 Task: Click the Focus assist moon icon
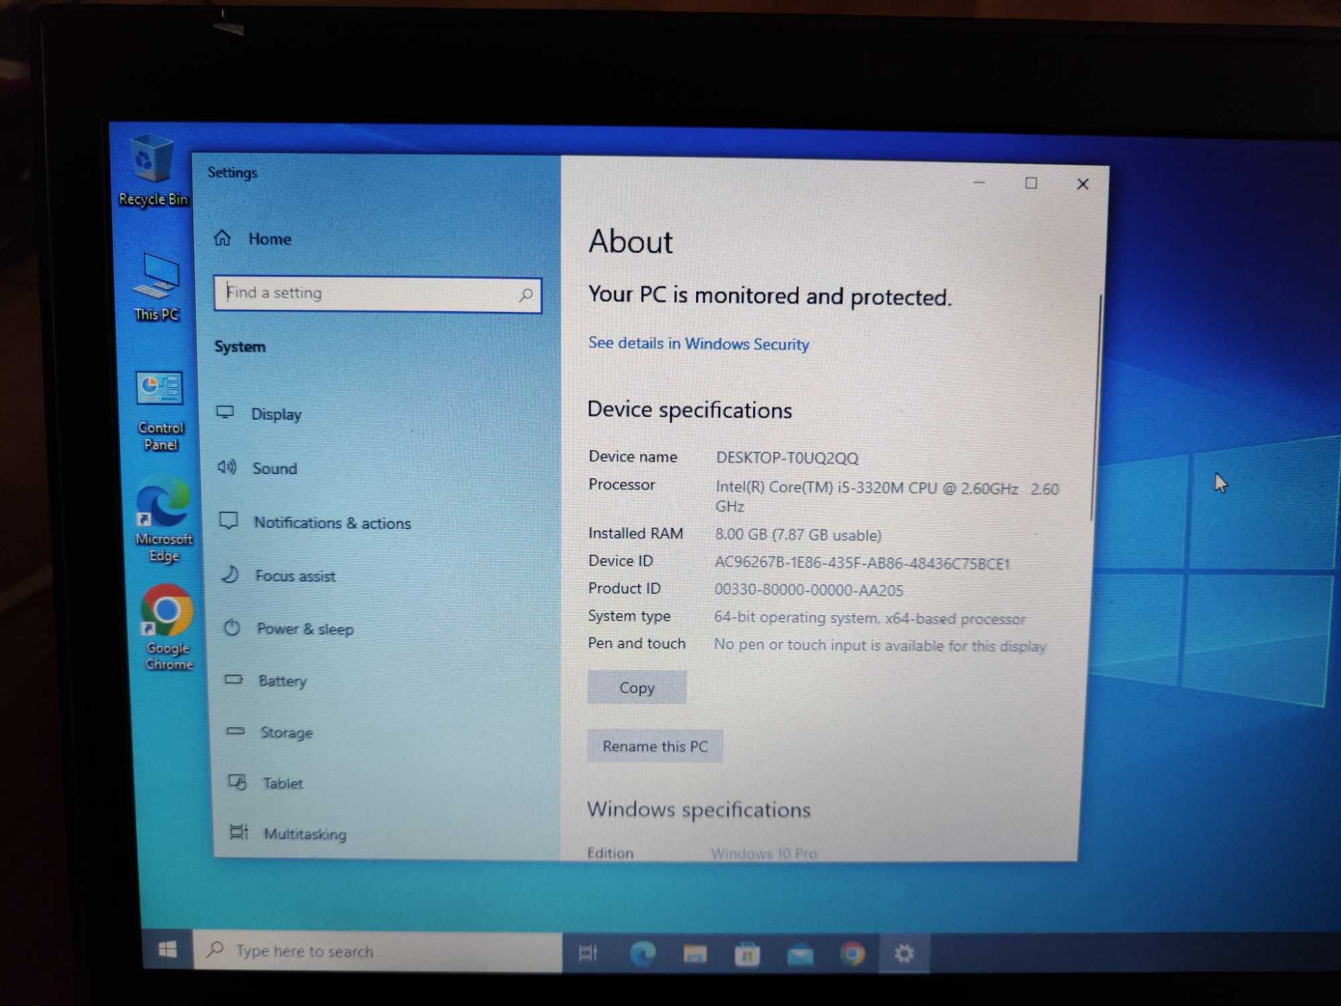231,574
